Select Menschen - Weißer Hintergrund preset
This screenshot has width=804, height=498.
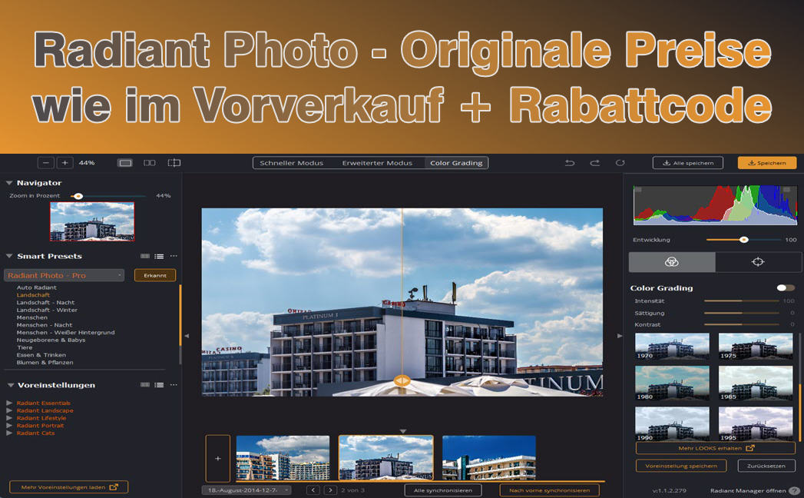(65, 333)
